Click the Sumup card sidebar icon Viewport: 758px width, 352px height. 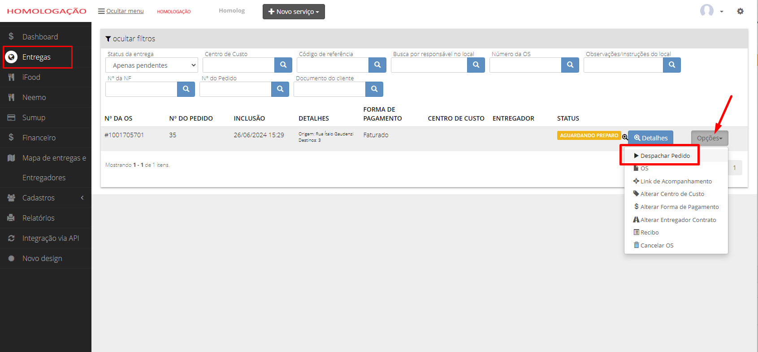tap(11, 117)
